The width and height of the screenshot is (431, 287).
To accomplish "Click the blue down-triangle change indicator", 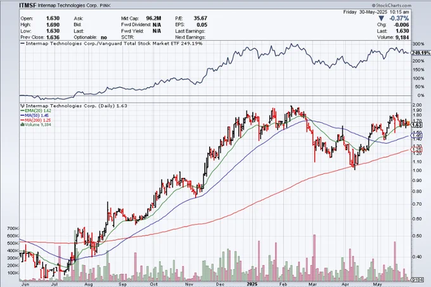I will [381, 18].
